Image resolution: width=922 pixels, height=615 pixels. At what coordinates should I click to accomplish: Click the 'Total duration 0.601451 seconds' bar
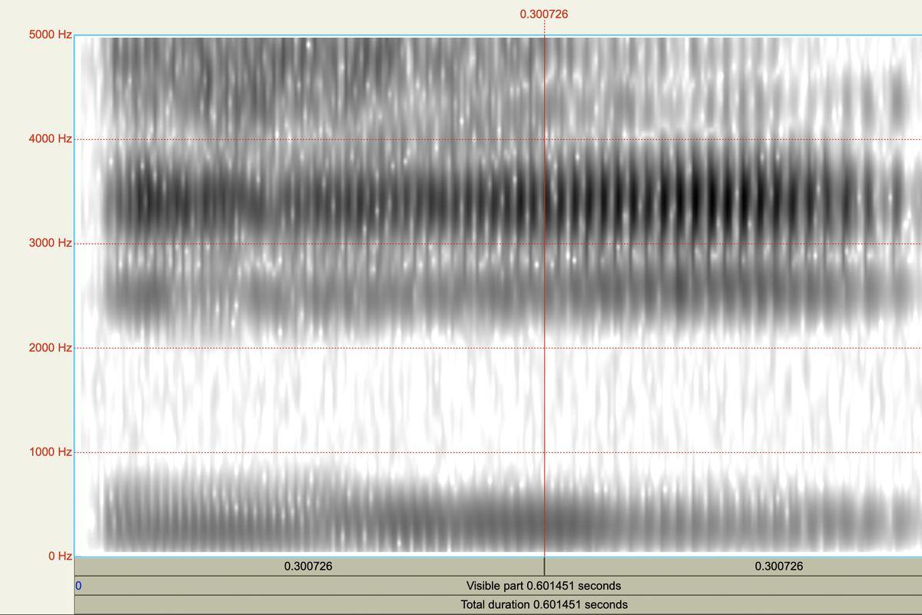(x=499, y=605)
